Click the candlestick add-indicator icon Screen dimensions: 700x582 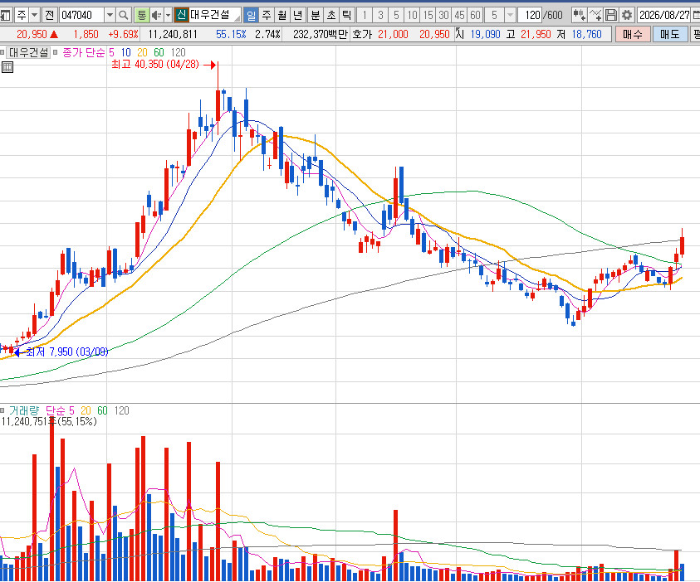point(579,15)
